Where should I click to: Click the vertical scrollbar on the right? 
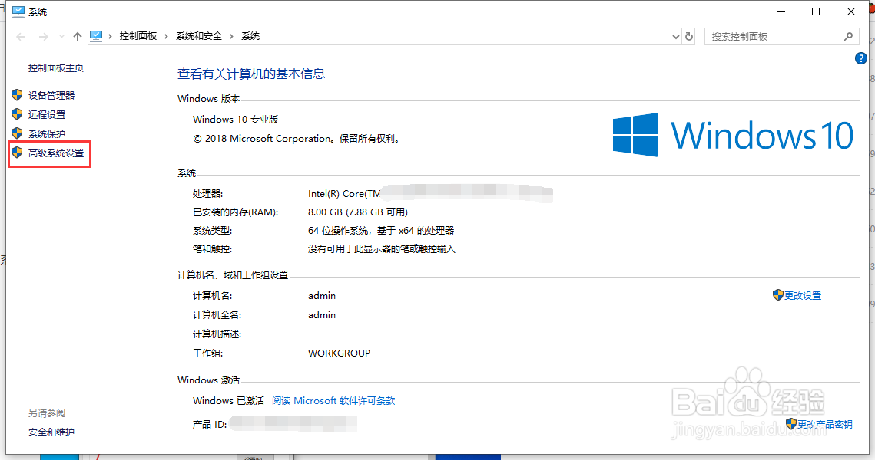pos(870,230)
